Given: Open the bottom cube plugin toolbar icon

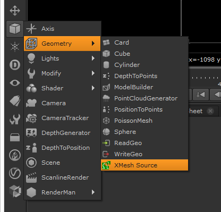Looking at the screenshot, I should coord(15,191).
